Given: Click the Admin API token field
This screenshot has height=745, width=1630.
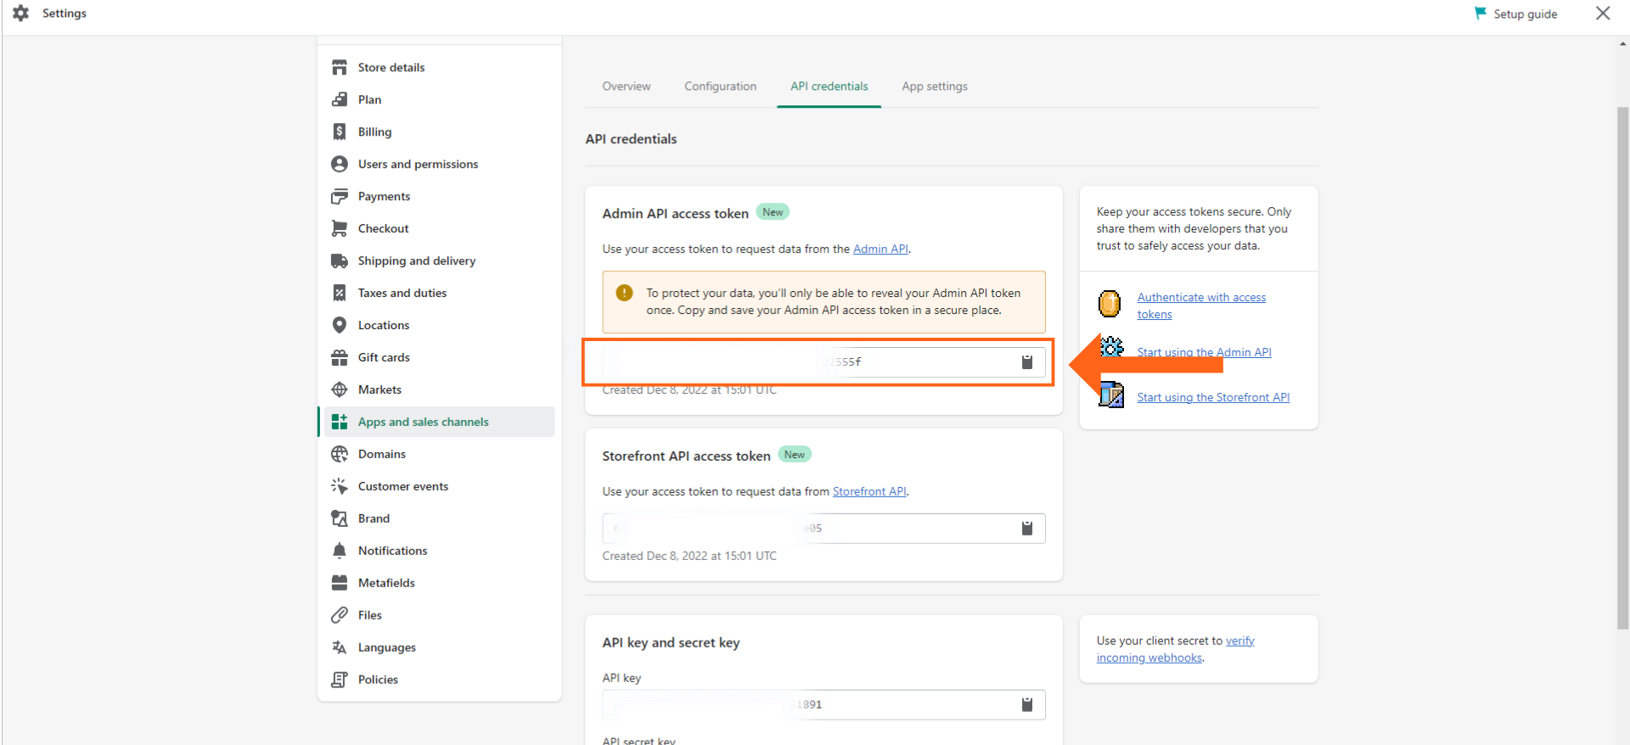Looking at the screenshot, I should [807, 362].
